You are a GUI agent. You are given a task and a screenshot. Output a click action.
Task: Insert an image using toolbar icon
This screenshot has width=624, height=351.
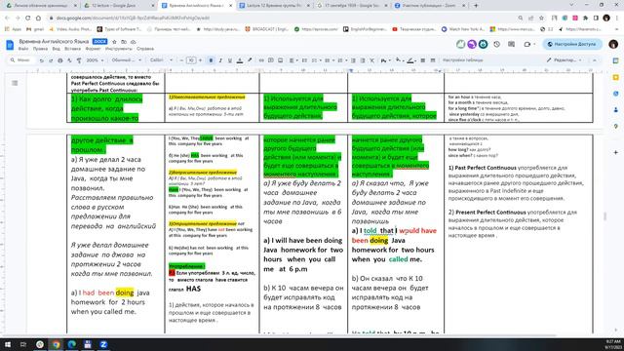coord(281,60)
